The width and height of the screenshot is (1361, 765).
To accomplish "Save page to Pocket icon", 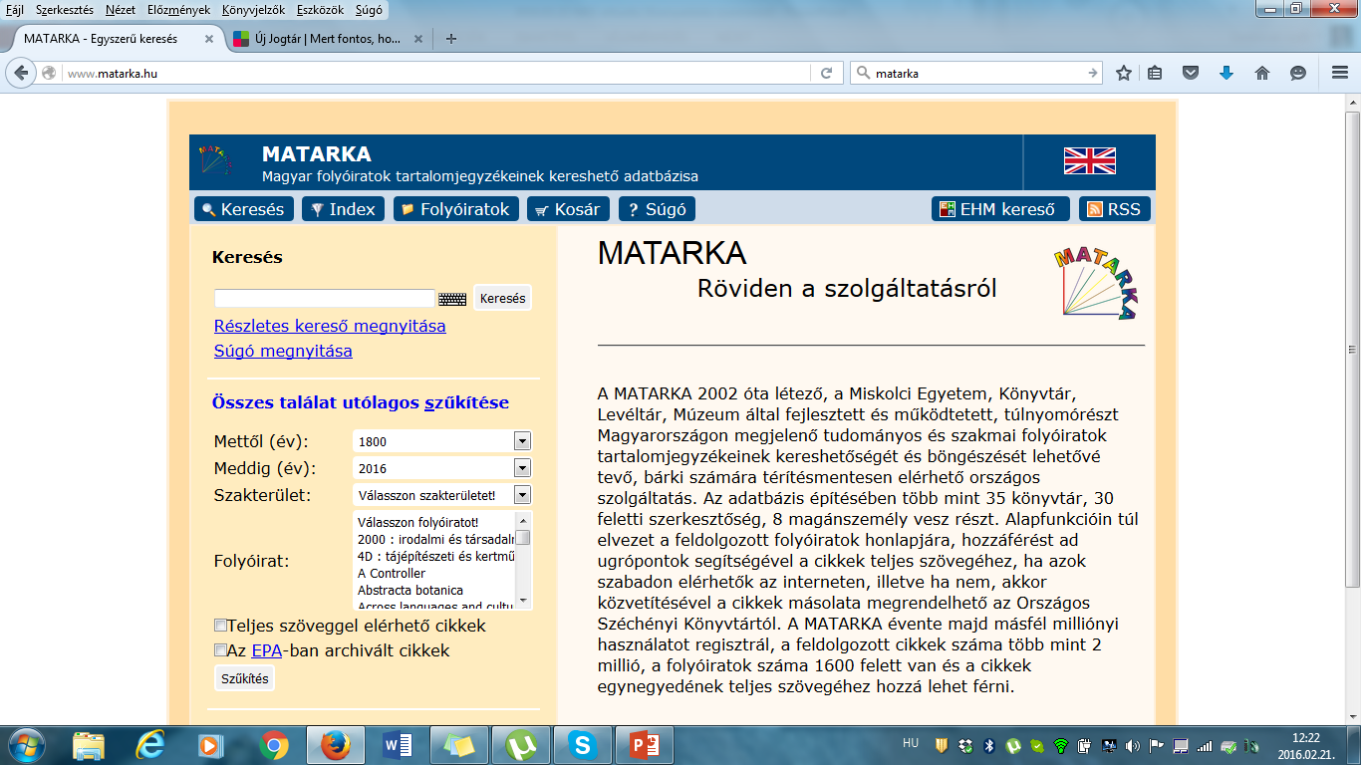I will click(x=1191, y=73).
